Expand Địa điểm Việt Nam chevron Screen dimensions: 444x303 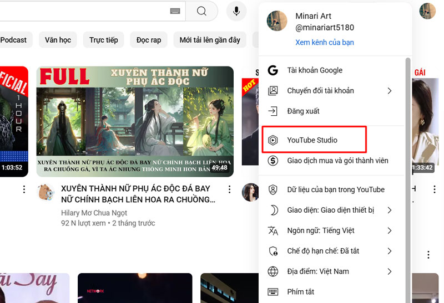390,271
